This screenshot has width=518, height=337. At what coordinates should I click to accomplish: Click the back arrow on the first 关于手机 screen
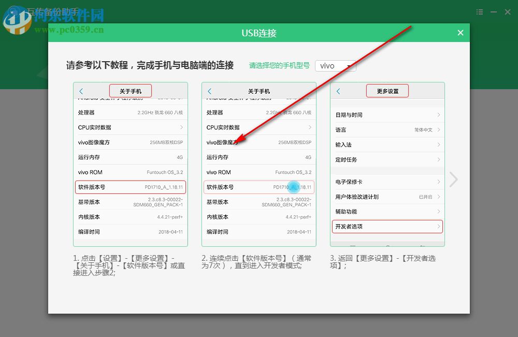coord(82,90)
